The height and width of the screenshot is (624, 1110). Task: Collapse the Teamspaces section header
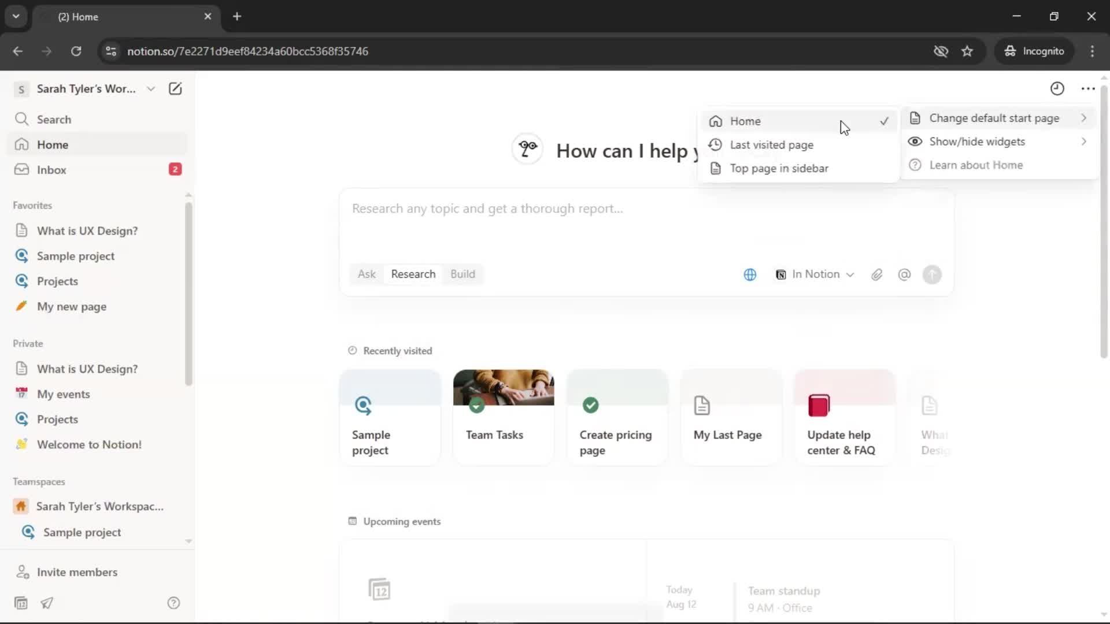39,482
